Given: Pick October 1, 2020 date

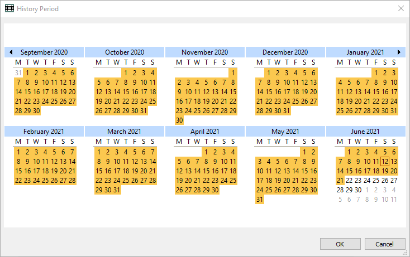Looking at the screenshot, I should pyautogui.click(x=126, y=73).
